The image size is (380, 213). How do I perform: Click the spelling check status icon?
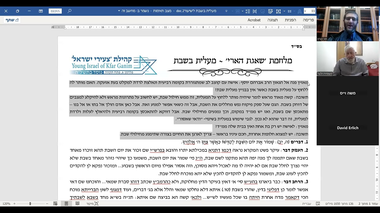318,204
